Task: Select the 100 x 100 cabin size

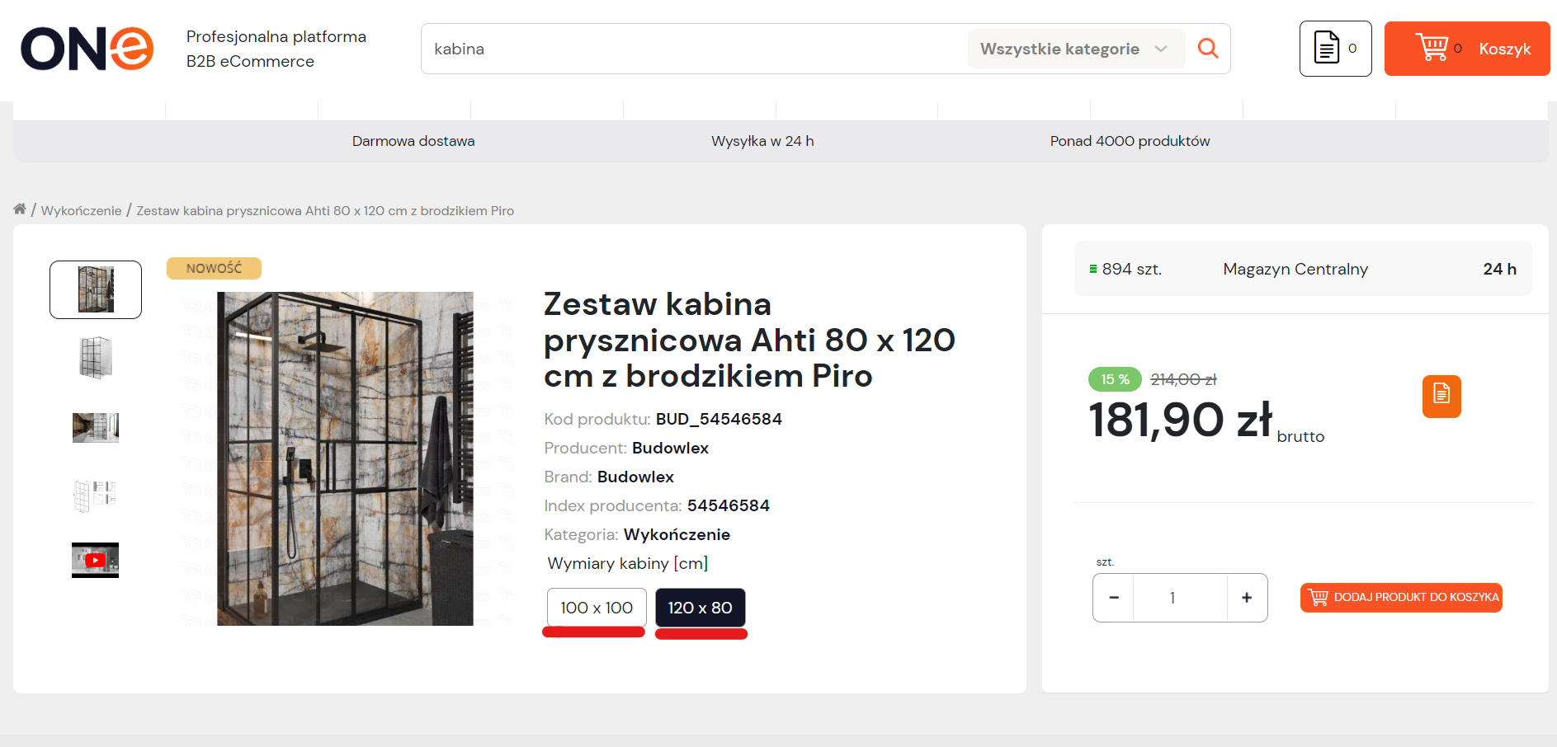Action: click(597, 608)
